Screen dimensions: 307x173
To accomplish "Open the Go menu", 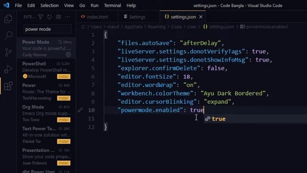I will point(82,5).
